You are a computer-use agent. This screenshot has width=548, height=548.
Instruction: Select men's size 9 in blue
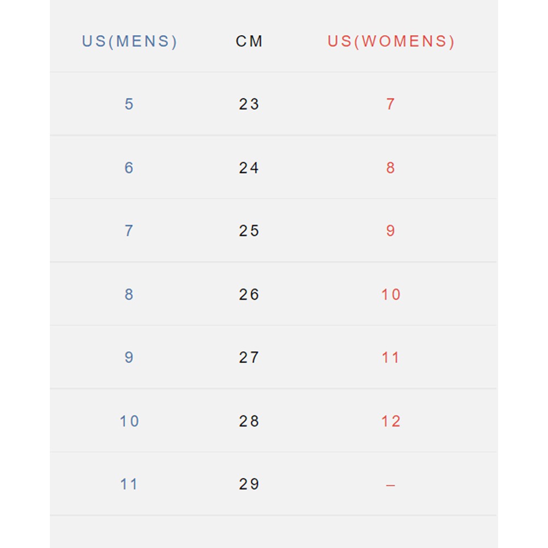129,357
